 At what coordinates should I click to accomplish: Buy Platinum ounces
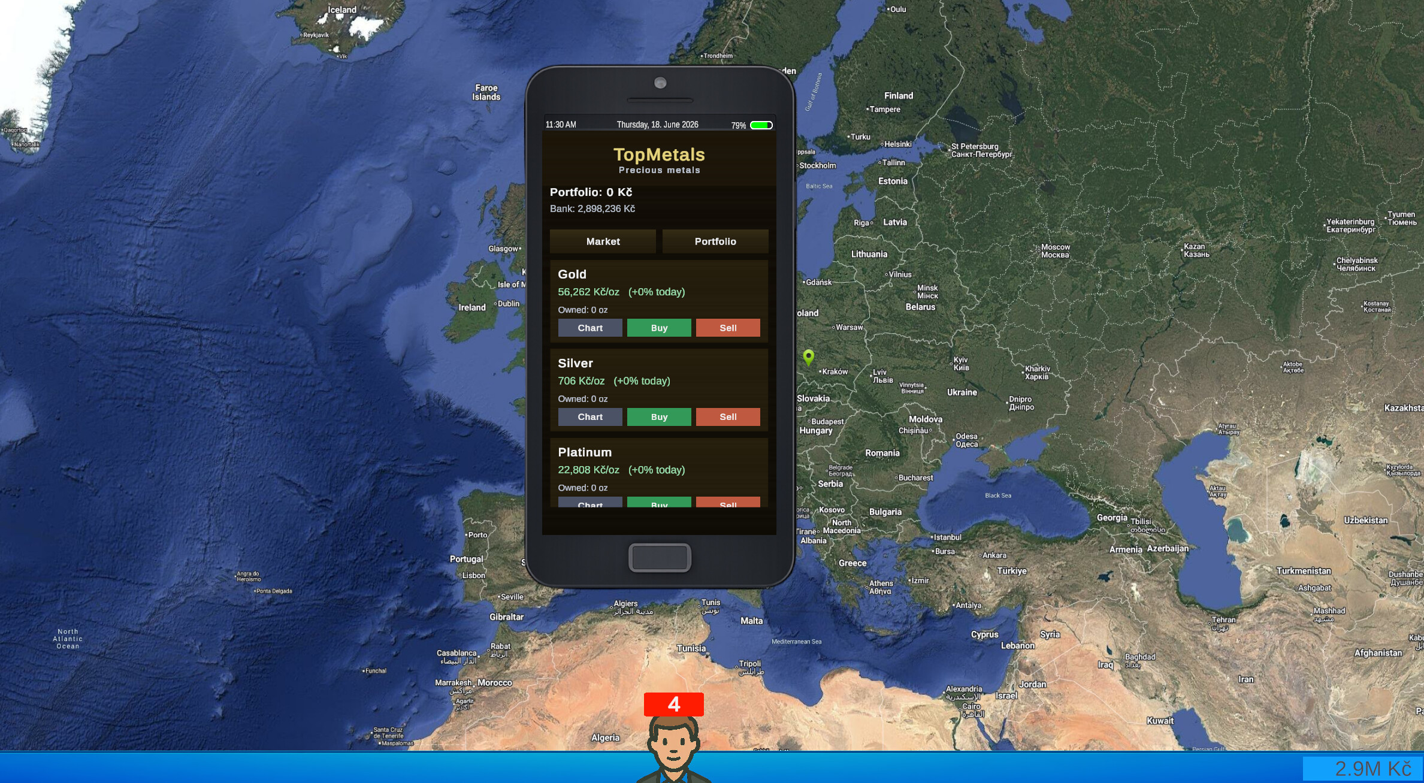pyautogui.click(x=659, y=502)
